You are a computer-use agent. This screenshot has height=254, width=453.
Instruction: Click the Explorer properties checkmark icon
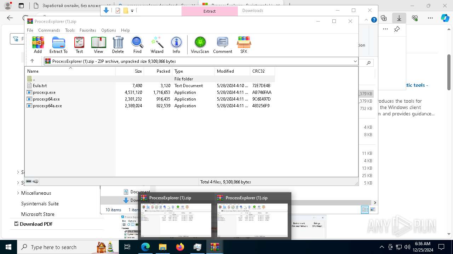point(118,11)
